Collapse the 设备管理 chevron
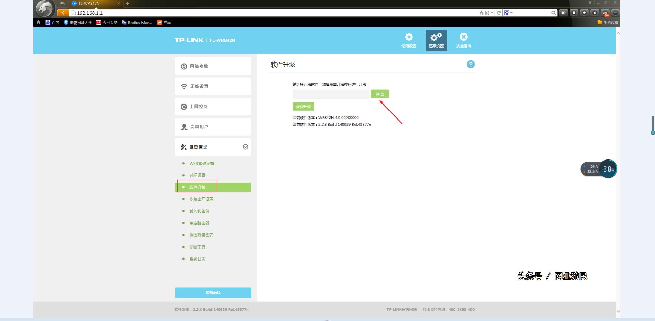655x321 pixels. click(245, 147)
